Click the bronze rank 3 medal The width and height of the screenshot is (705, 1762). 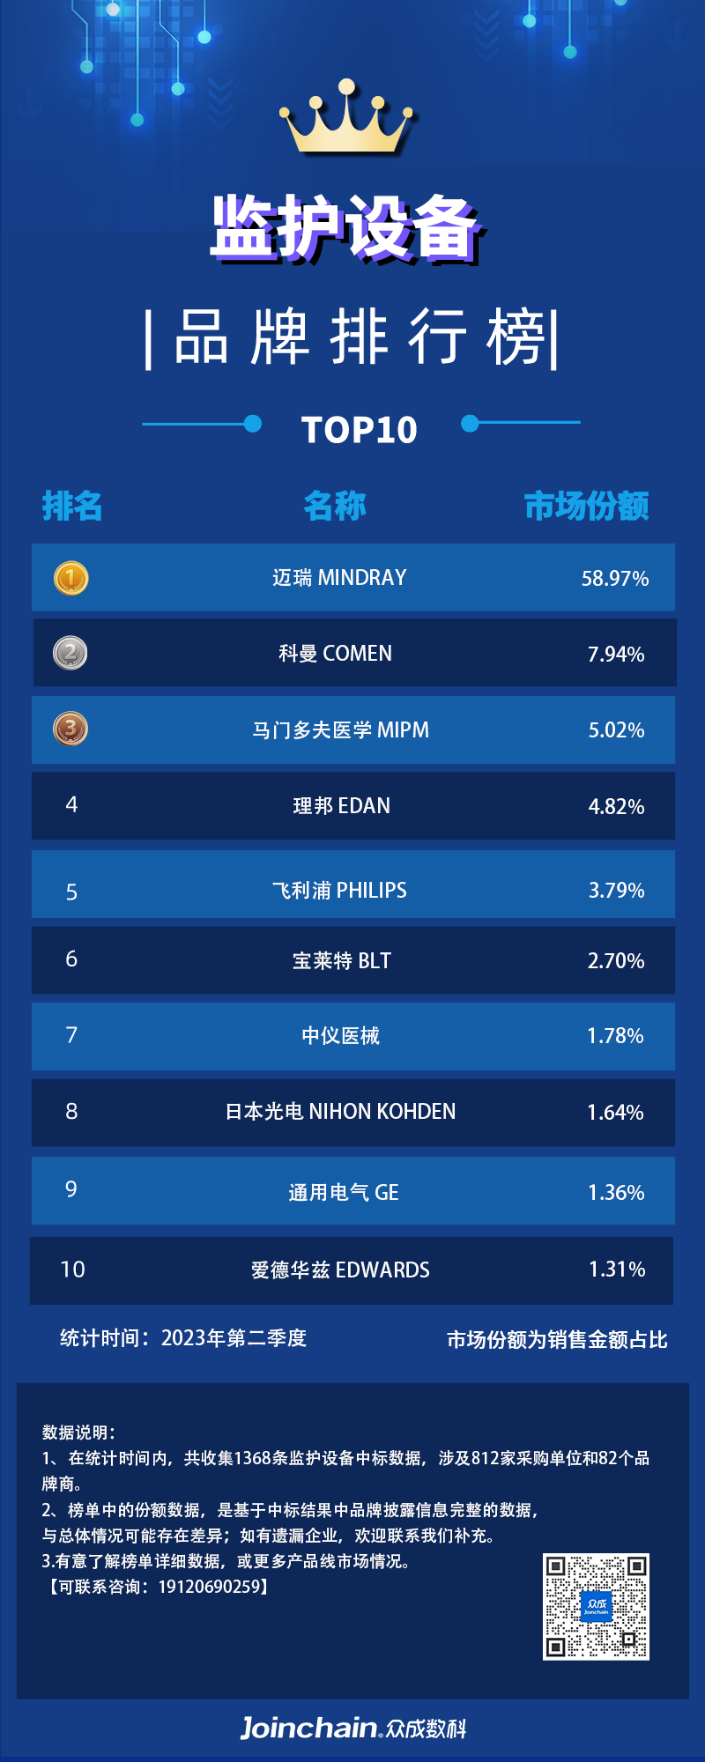click(x=70, y=729)
